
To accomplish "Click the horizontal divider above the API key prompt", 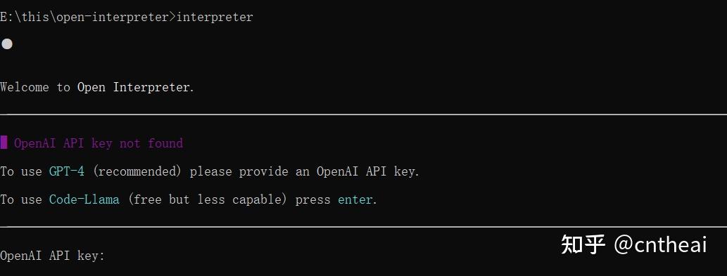I will [363, 227].
